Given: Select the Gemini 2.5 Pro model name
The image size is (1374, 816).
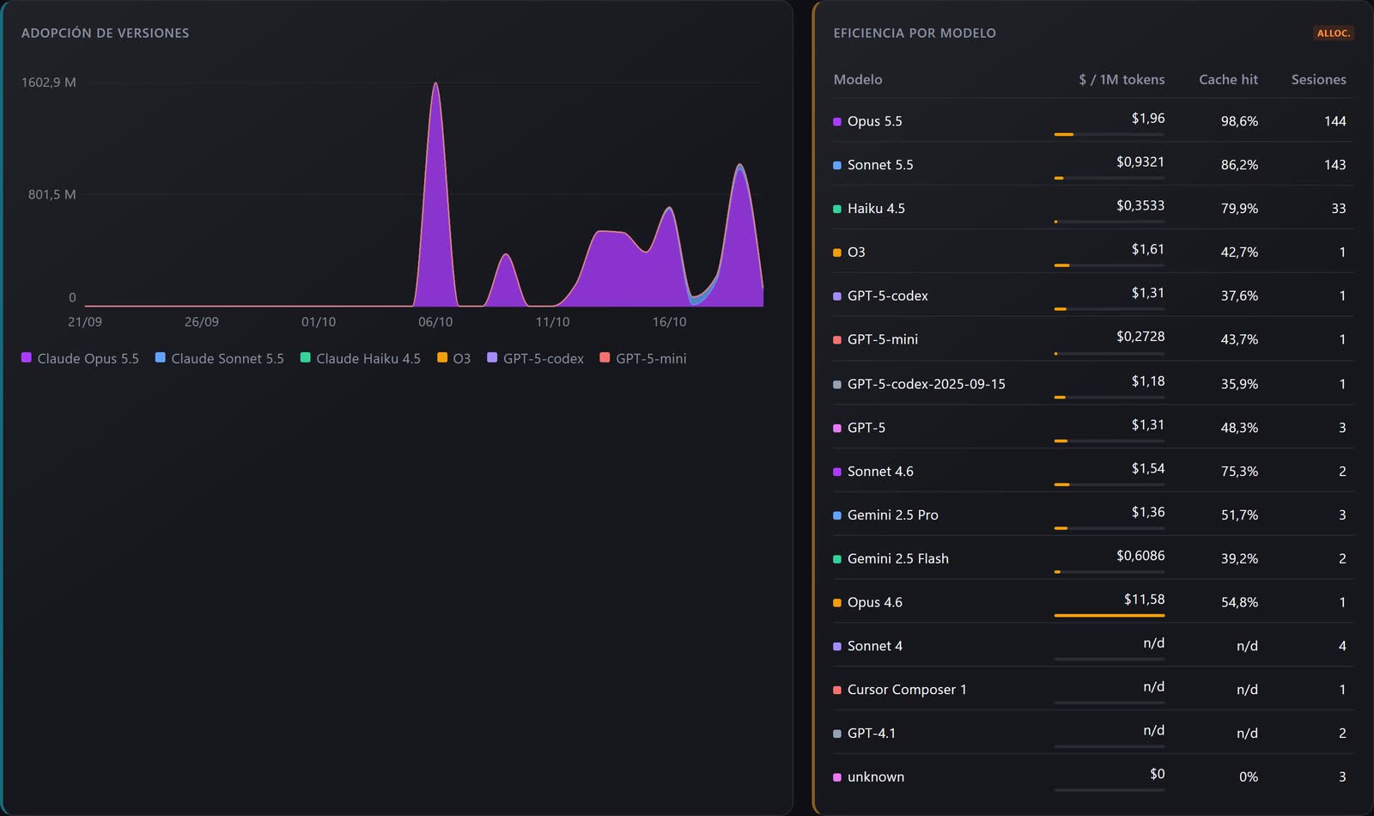Looking at the screenshot, I should (892, 515).
